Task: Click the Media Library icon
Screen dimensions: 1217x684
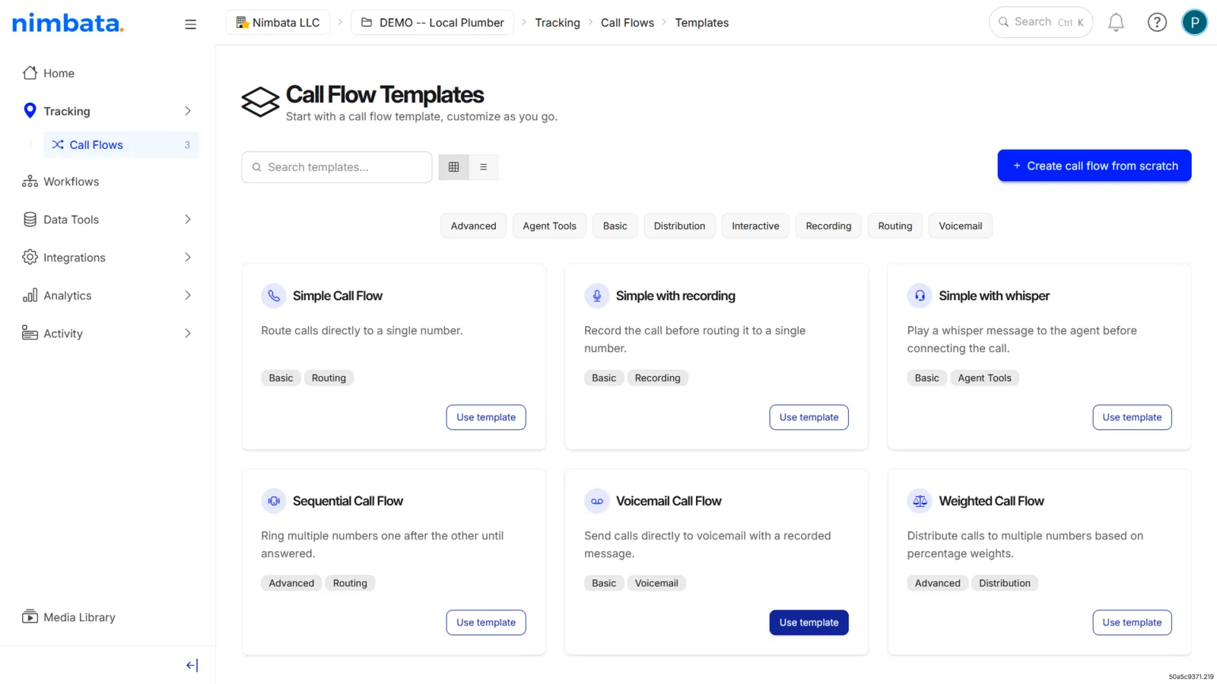Action: 30,616
